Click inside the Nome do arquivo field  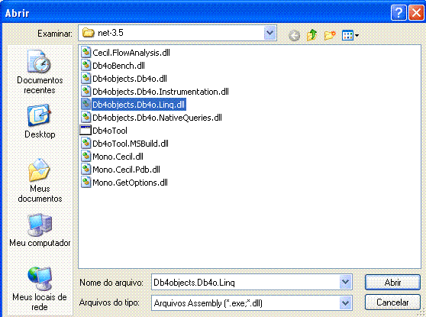245,282
